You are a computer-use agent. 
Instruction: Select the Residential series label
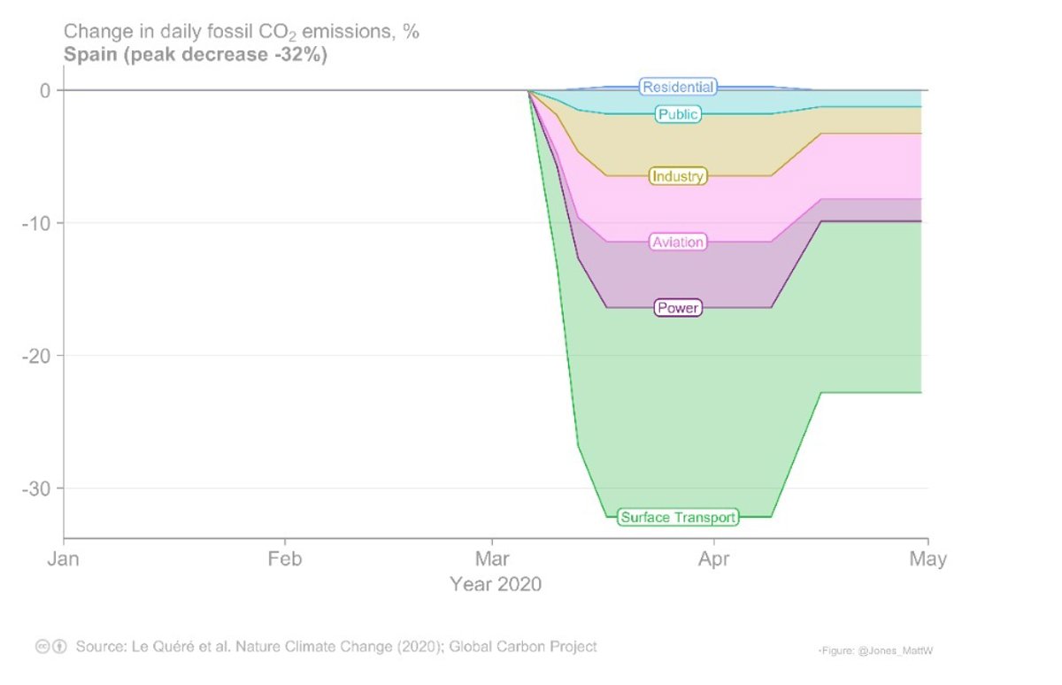point(678,87)
